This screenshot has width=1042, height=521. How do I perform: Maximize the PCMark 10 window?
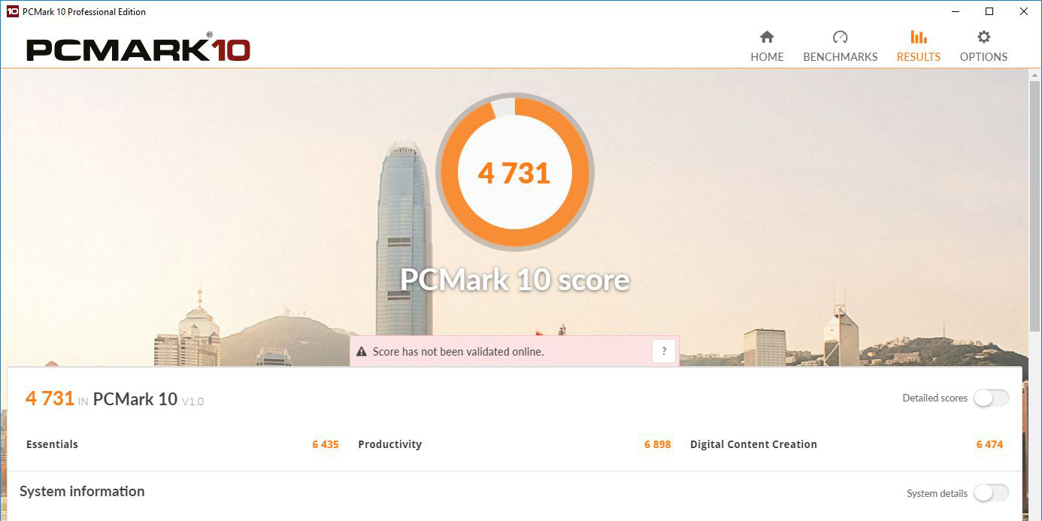click(989, 11)
